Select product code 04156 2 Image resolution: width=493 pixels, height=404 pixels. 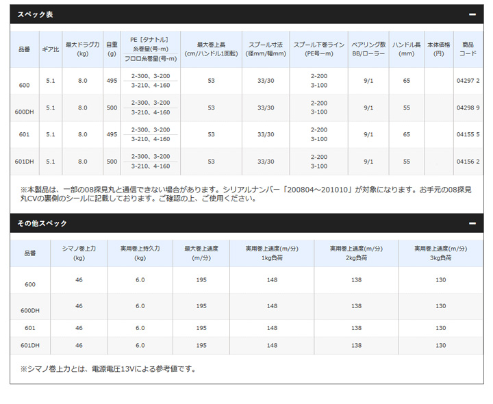pyautogui.click(x=468, y=162)
